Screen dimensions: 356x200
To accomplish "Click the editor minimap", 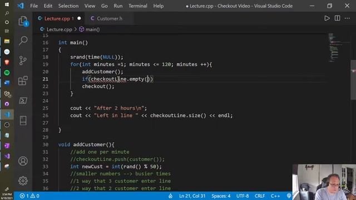I will [338, 48].
